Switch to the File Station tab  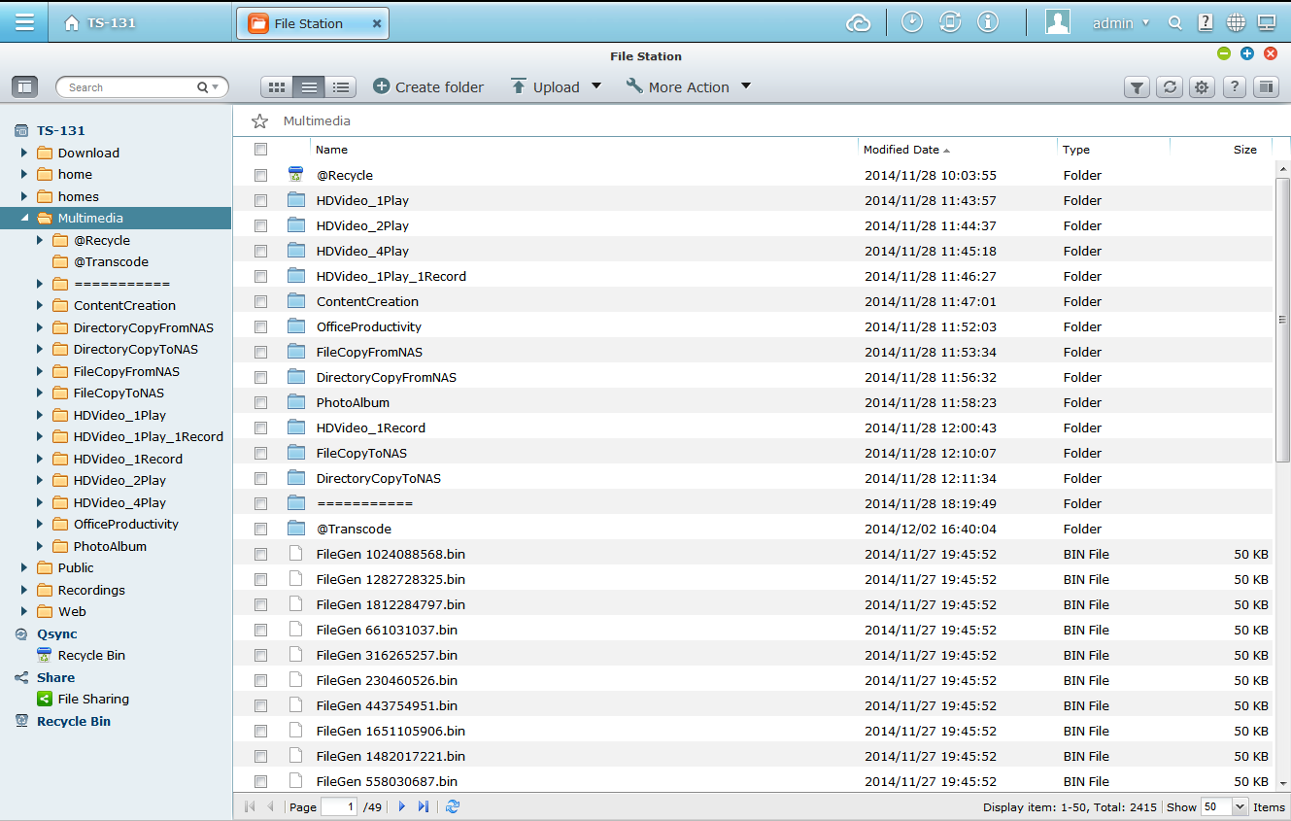point(308,23)
